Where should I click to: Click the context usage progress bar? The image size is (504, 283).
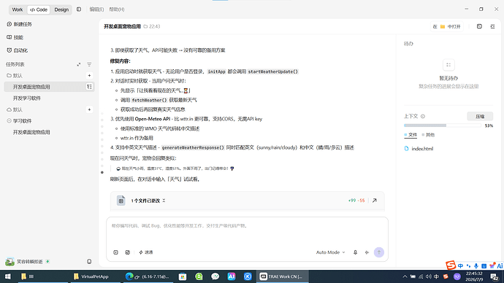click(x=443, y=125)
